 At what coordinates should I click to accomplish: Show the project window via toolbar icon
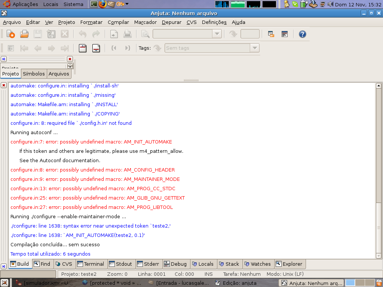point(271,34)
